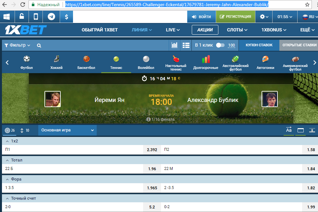Click the АКЦИИ button
The height and width of the screenshot is (212, 318).
[205, 30]
